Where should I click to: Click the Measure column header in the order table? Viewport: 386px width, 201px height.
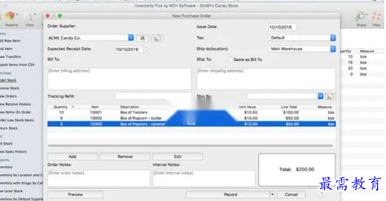coord(324,107)
